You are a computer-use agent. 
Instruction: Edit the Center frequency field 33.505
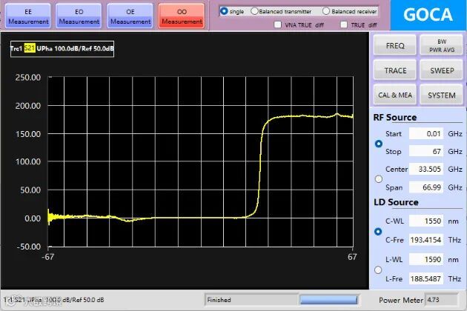[426, 169]
